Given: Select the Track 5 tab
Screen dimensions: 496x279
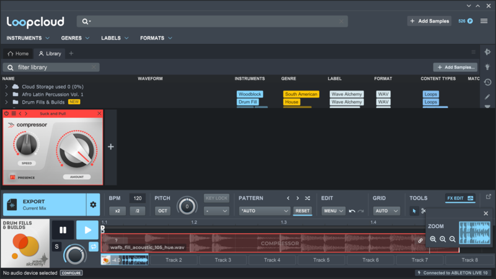Looking at the screenshot, I should (x=321, y=260).
